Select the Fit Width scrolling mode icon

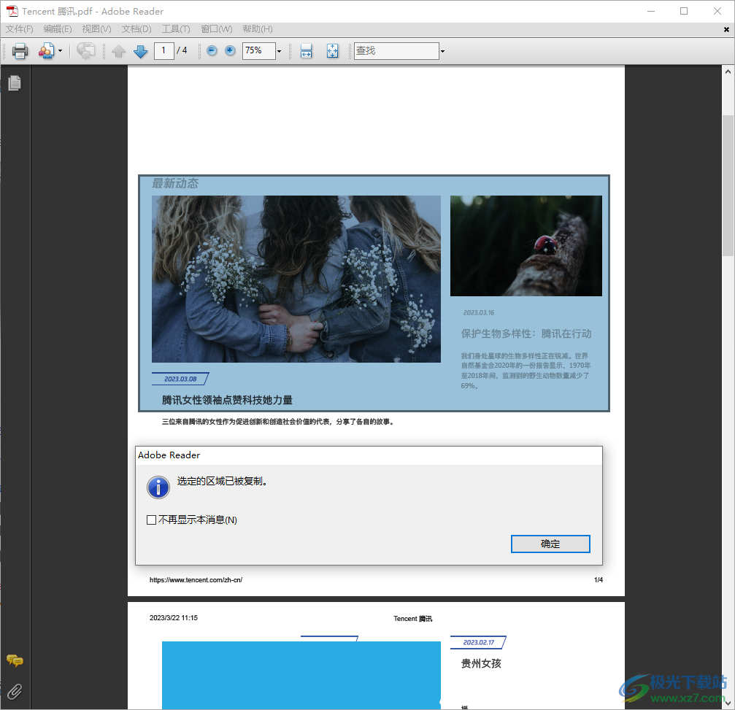pos(306,50)
